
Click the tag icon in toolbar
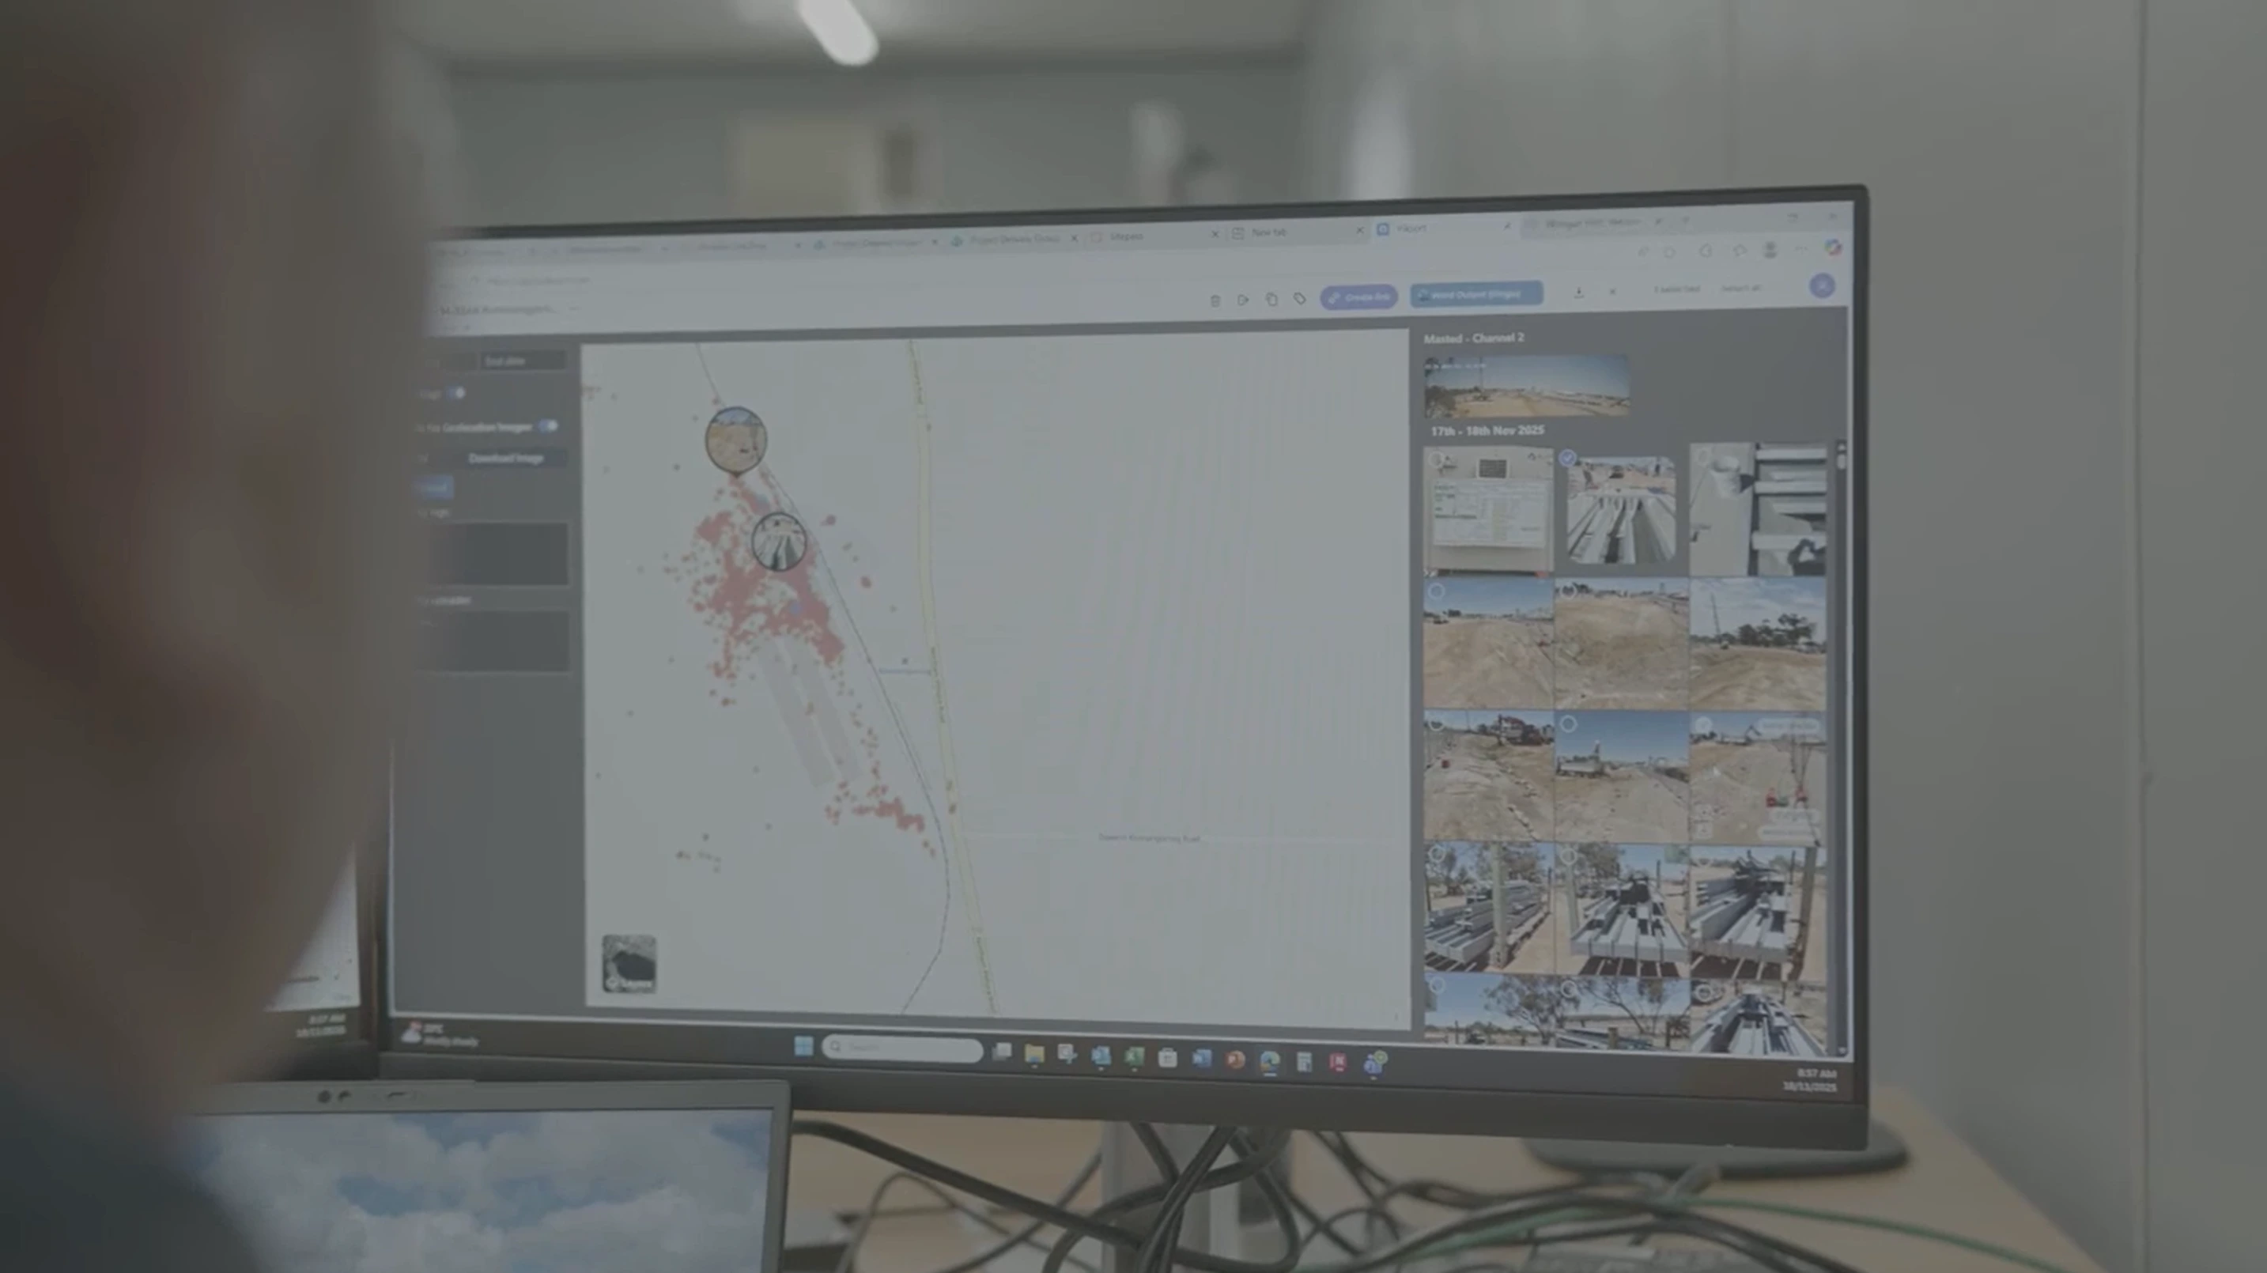[x=1300, y=299]
